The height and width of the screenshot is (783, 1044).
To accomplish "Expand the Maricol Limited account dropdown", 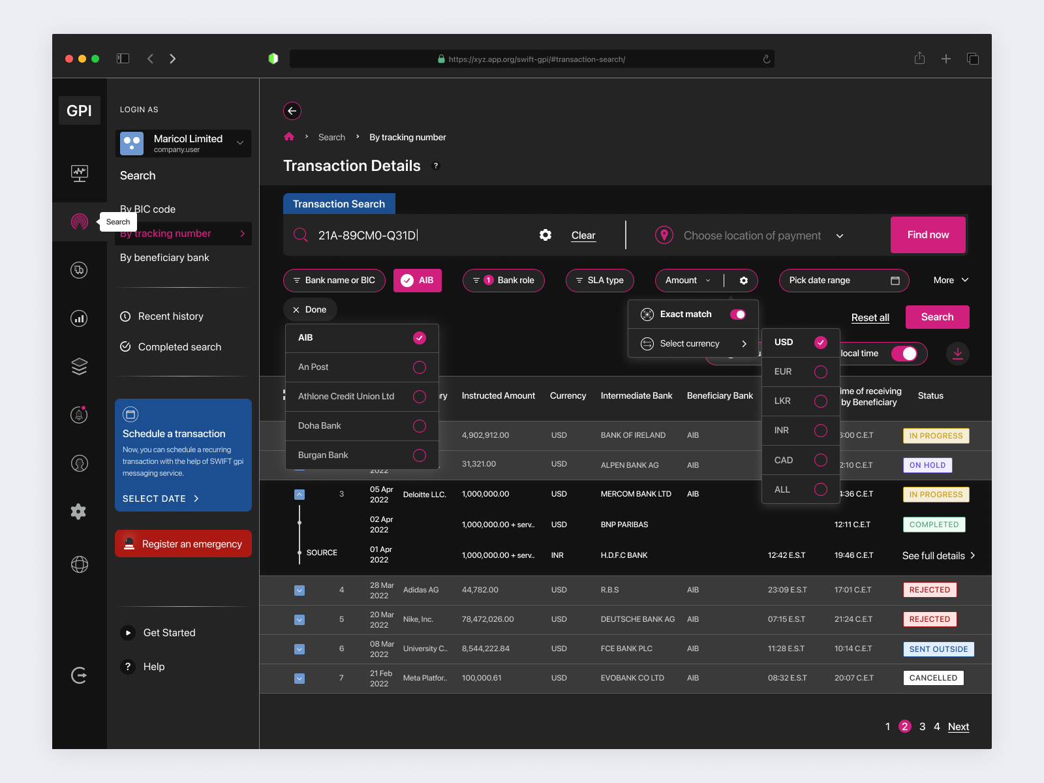I will 240,143.
